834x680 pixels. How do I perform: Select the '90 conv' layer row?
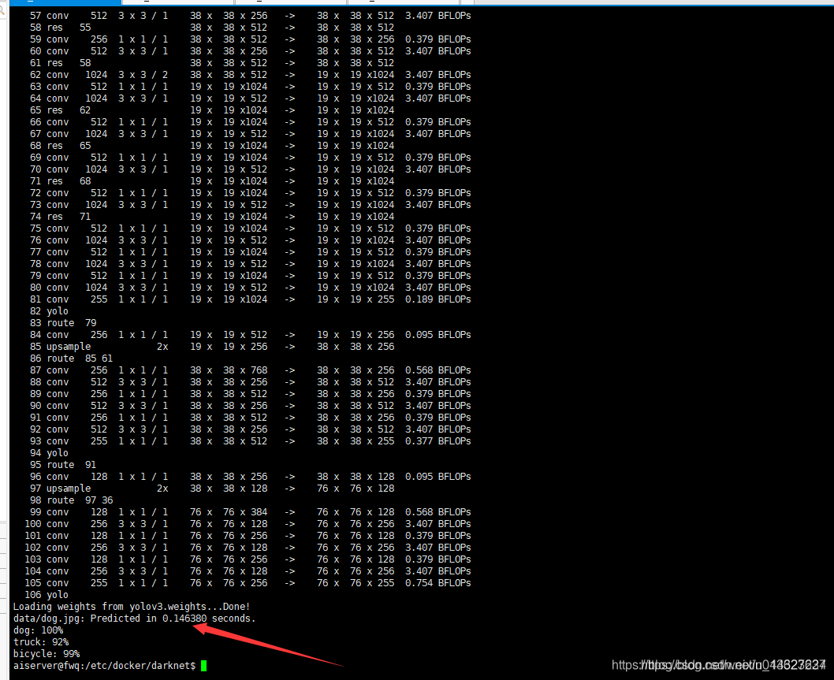pos(250,406)
